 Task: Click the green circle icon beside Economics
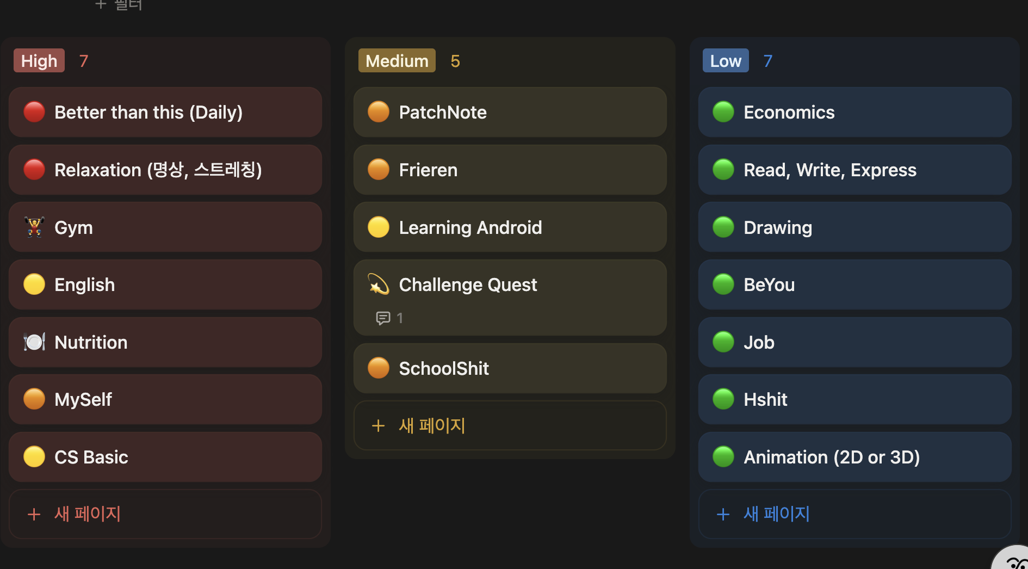(723, 112)
